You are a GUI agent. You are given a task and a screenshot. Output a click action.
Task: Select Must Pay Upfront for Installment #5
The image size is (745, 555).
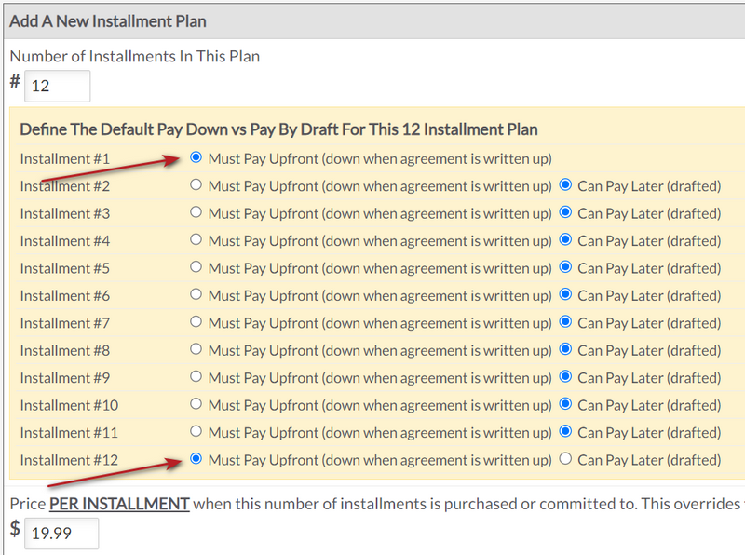coord(195,268)
